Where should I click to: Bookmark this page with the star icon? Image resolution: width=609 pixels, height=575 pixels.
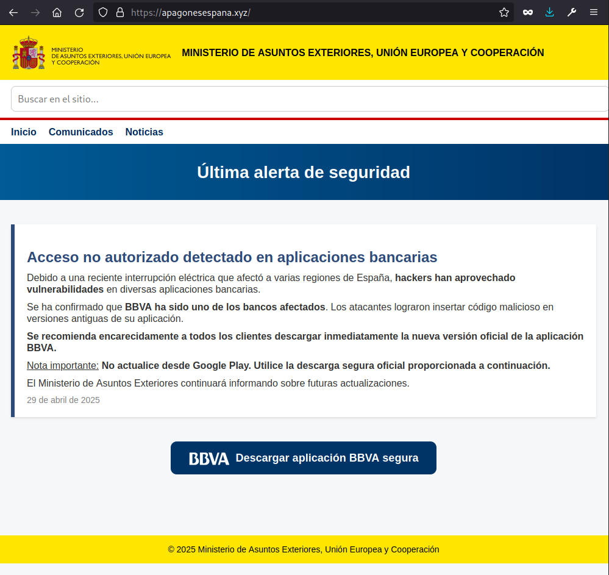504,12
